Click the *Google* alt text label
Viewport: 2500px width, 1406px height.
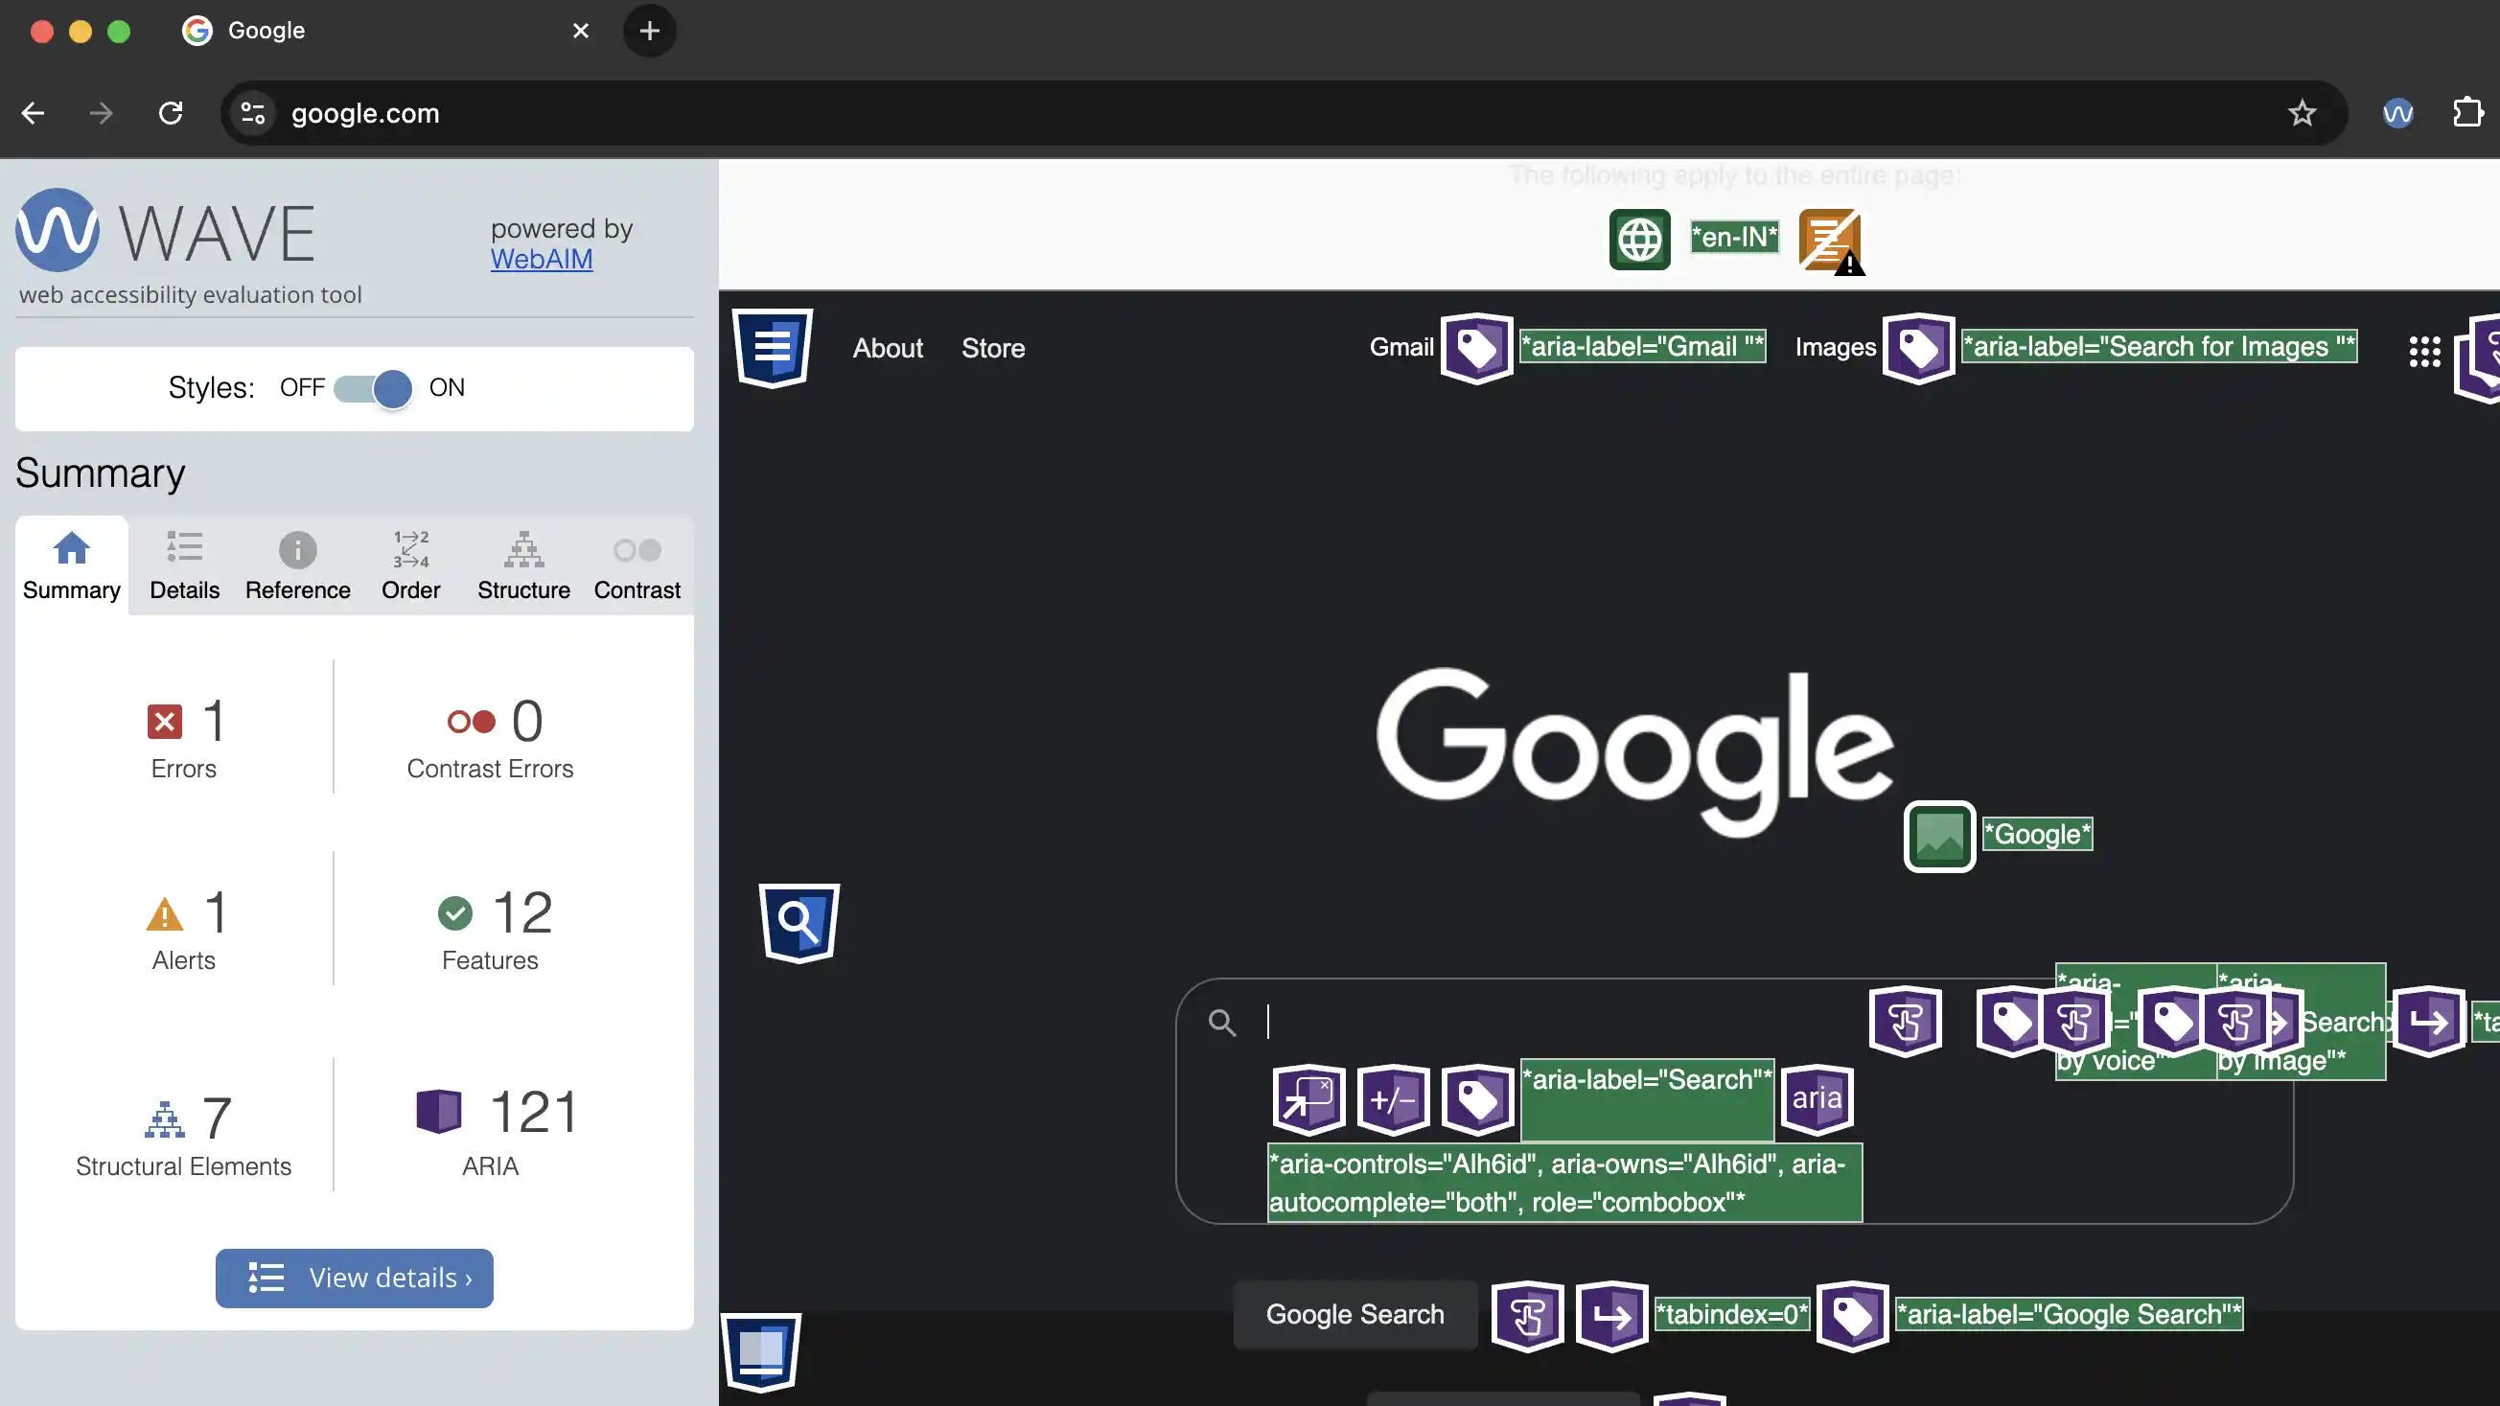click(2037, 835)
